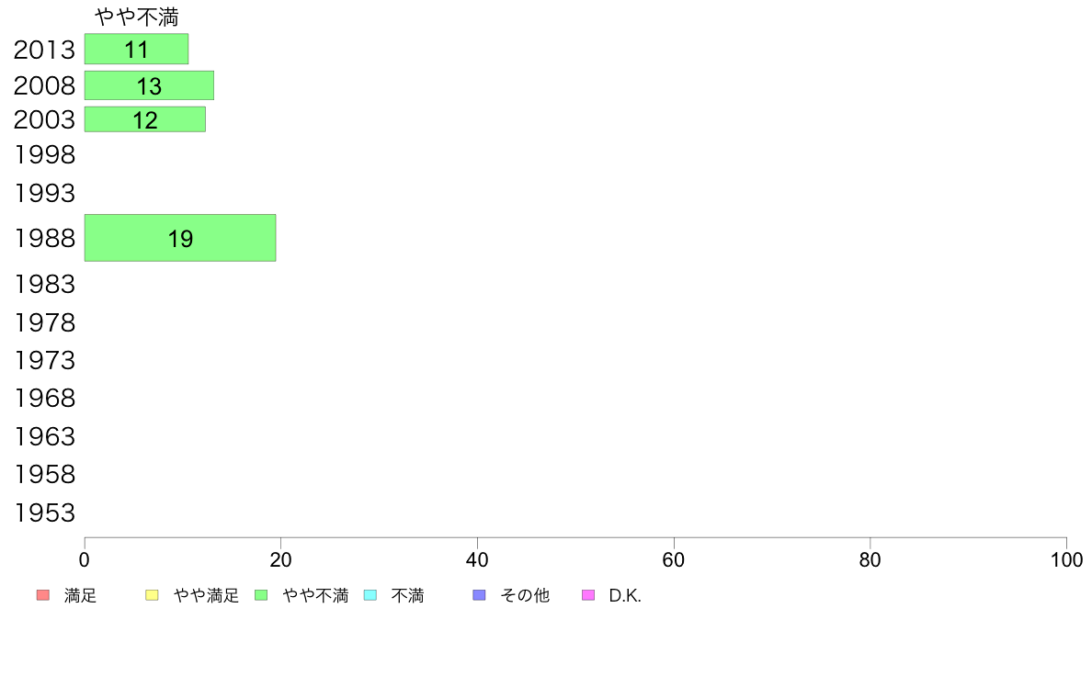
Task: Select the 2003 bar showing 12
Action: 145,119
